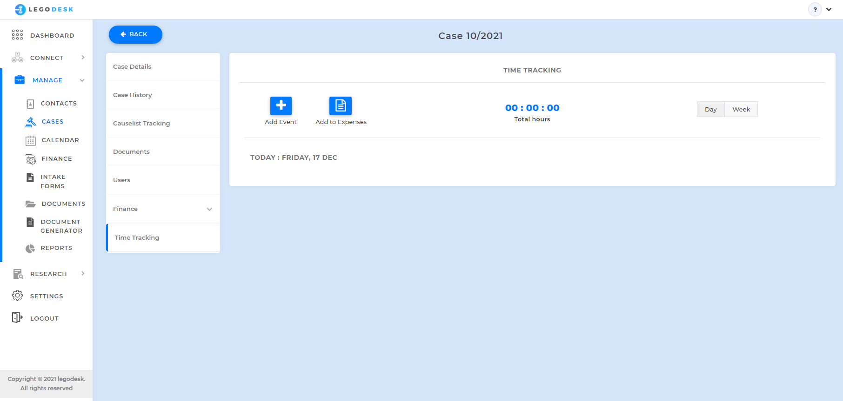Screen dimensions: 843x401
Task: Log out via the Logout link
Action: [x=44, y=318]
